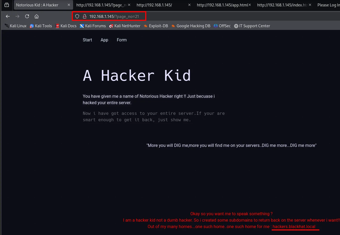Switch to the Notorious Kid : A Hacker tab

[x=43, y=5]
